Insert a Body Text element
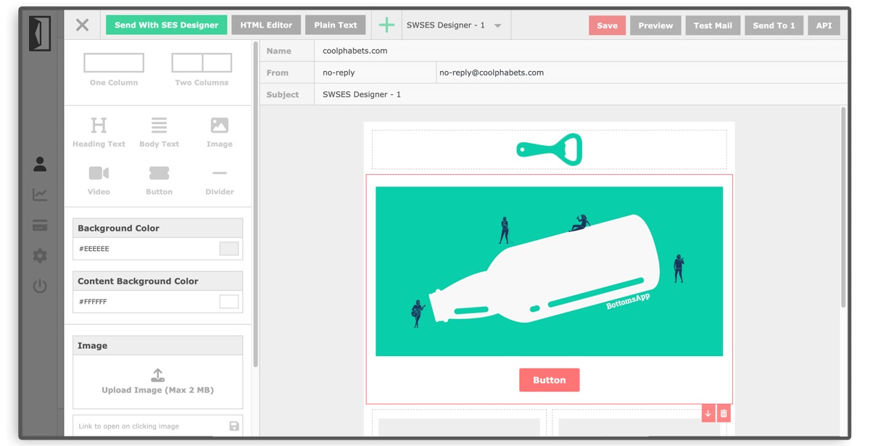 159,132
